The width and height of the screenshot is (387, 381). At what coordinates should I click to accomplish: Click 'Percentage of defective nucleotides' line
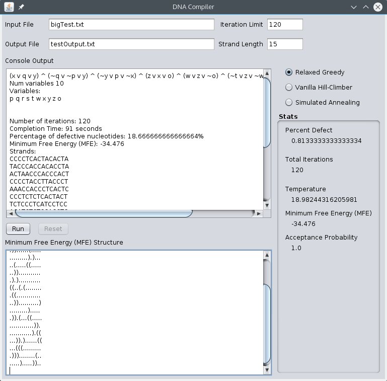click(106, 136)
